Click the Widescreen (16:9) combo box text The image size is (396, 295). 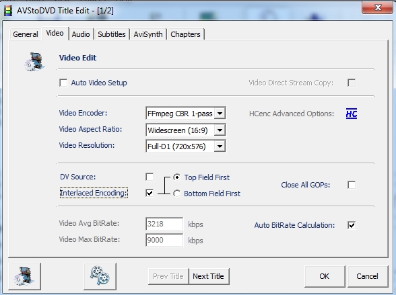(178, 130)
